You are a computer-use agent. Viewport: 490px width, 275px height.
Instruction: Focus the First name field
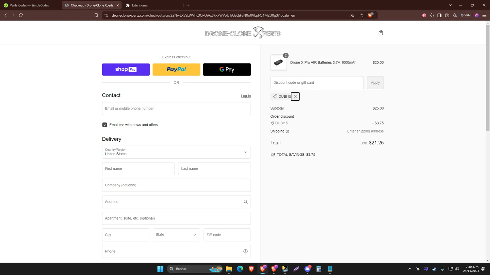point(138,169)
